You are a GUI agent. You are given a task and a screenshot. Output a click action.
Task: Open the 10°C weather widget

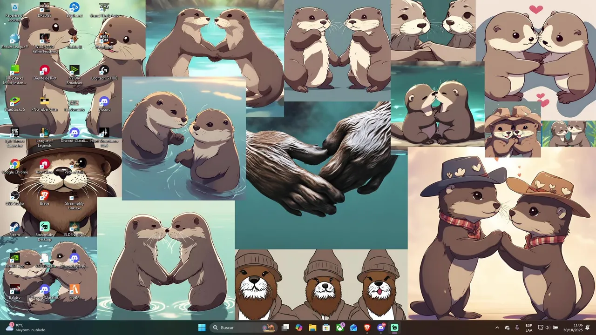26,328
